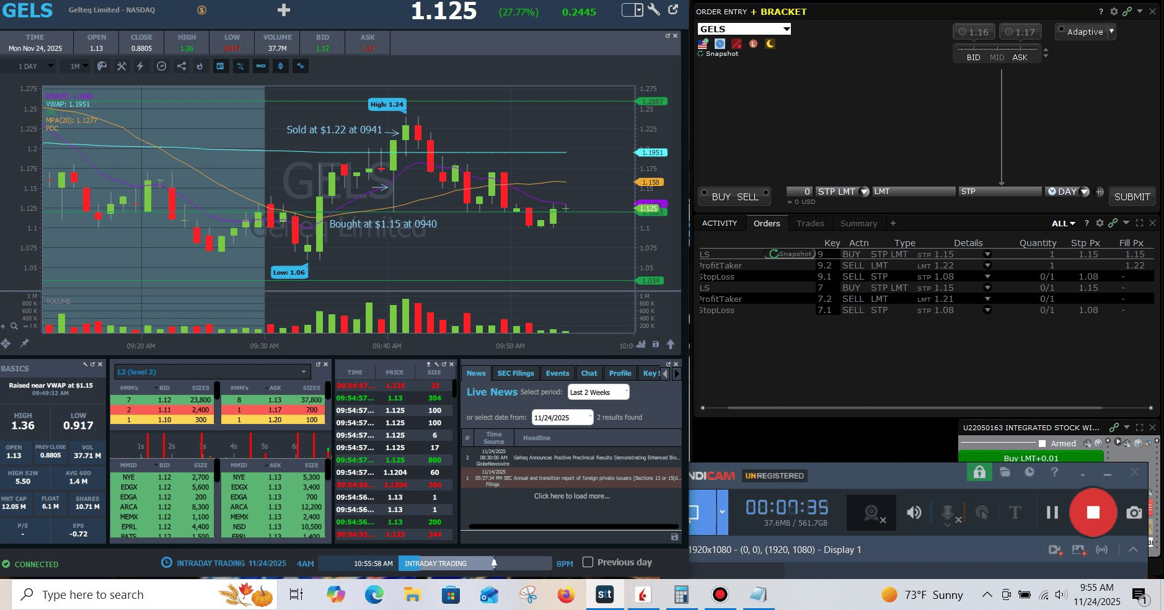The width and height of the screenshot is (1164, 610).
Task: Click Bandicam microphone icon
Action: coord(948,513)
